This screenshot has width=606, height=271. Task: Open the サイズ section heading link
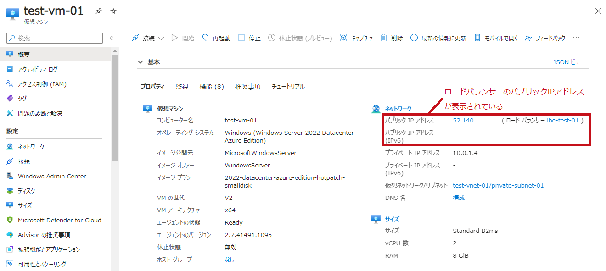(392, 219)
